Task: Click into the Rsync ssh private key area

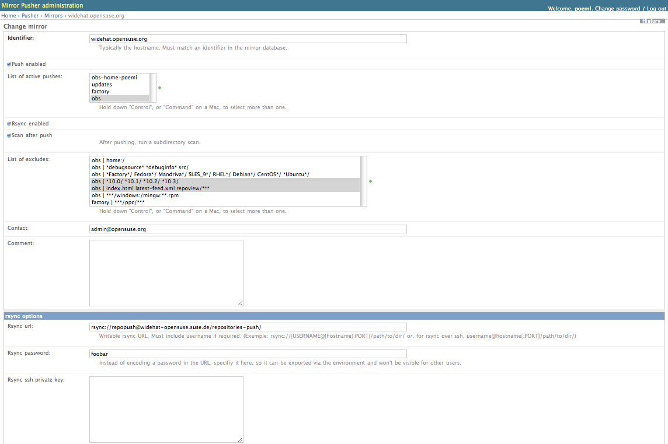Action: 166,410
